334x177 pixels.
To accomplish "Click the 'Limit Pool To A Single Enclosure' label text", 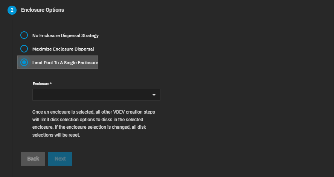I will tap(65, 62).
